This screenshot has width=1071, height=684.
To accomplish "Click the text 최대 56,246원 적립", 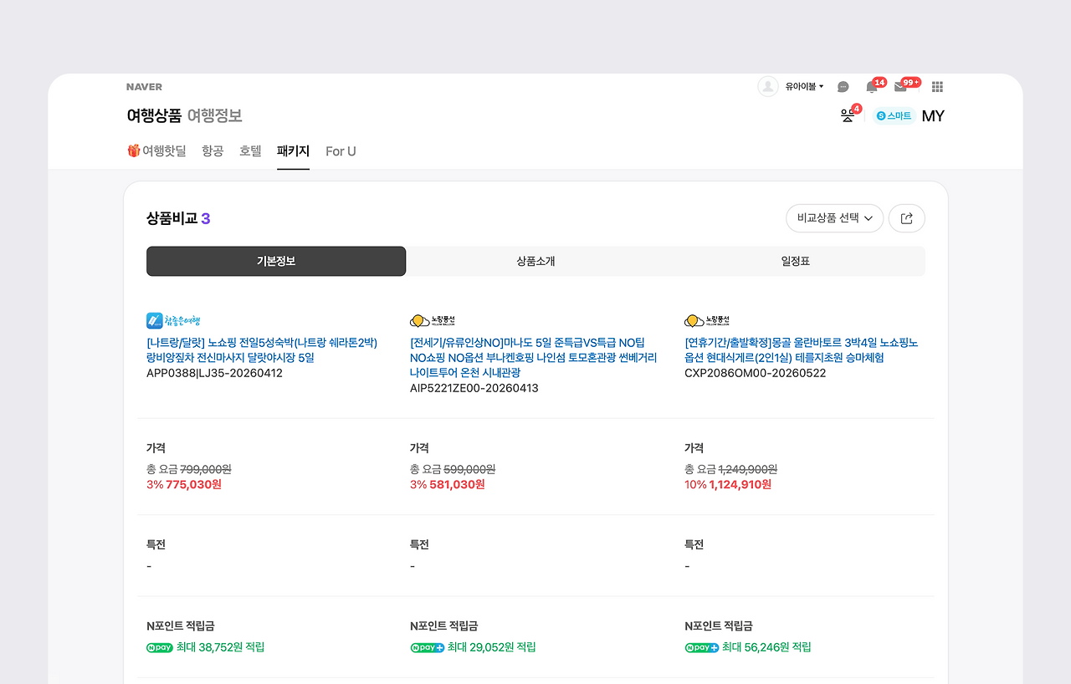I will tap(766, 647).
